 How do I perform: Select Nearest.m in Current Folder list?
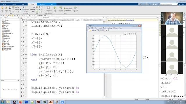(7, 37)
